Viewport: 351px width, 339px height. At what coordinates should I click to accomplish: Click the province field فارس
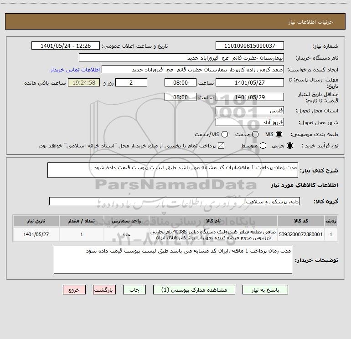pyautogui.click(x=250, y=110)
